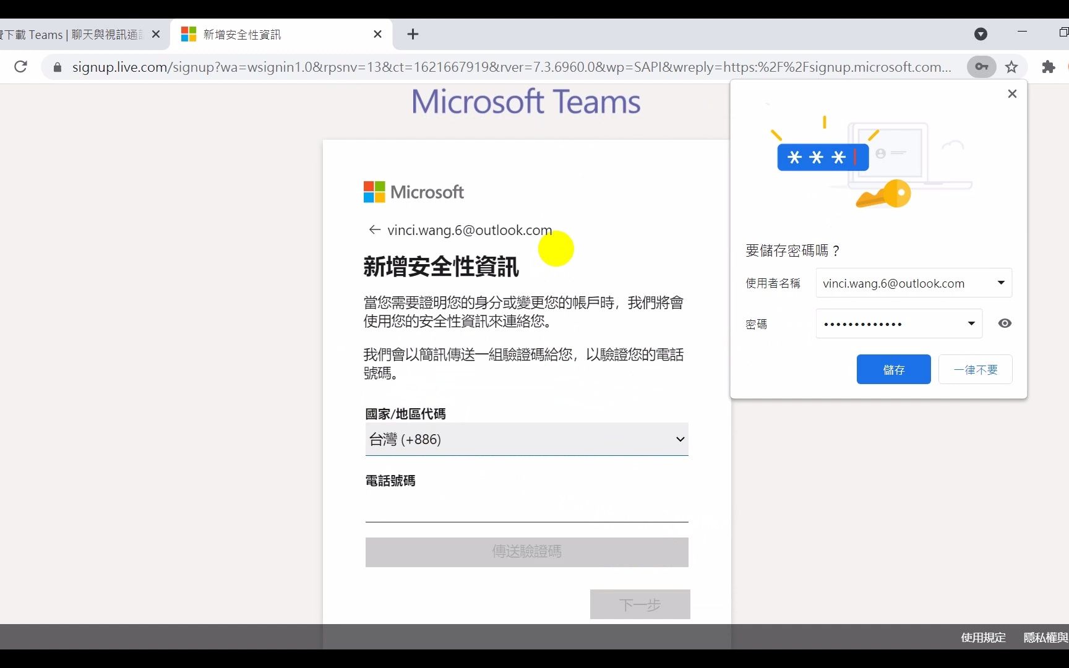Screen dimensions: 1069x668
Task: Bookmark this page with the star icon
Action: point(1011,67)
